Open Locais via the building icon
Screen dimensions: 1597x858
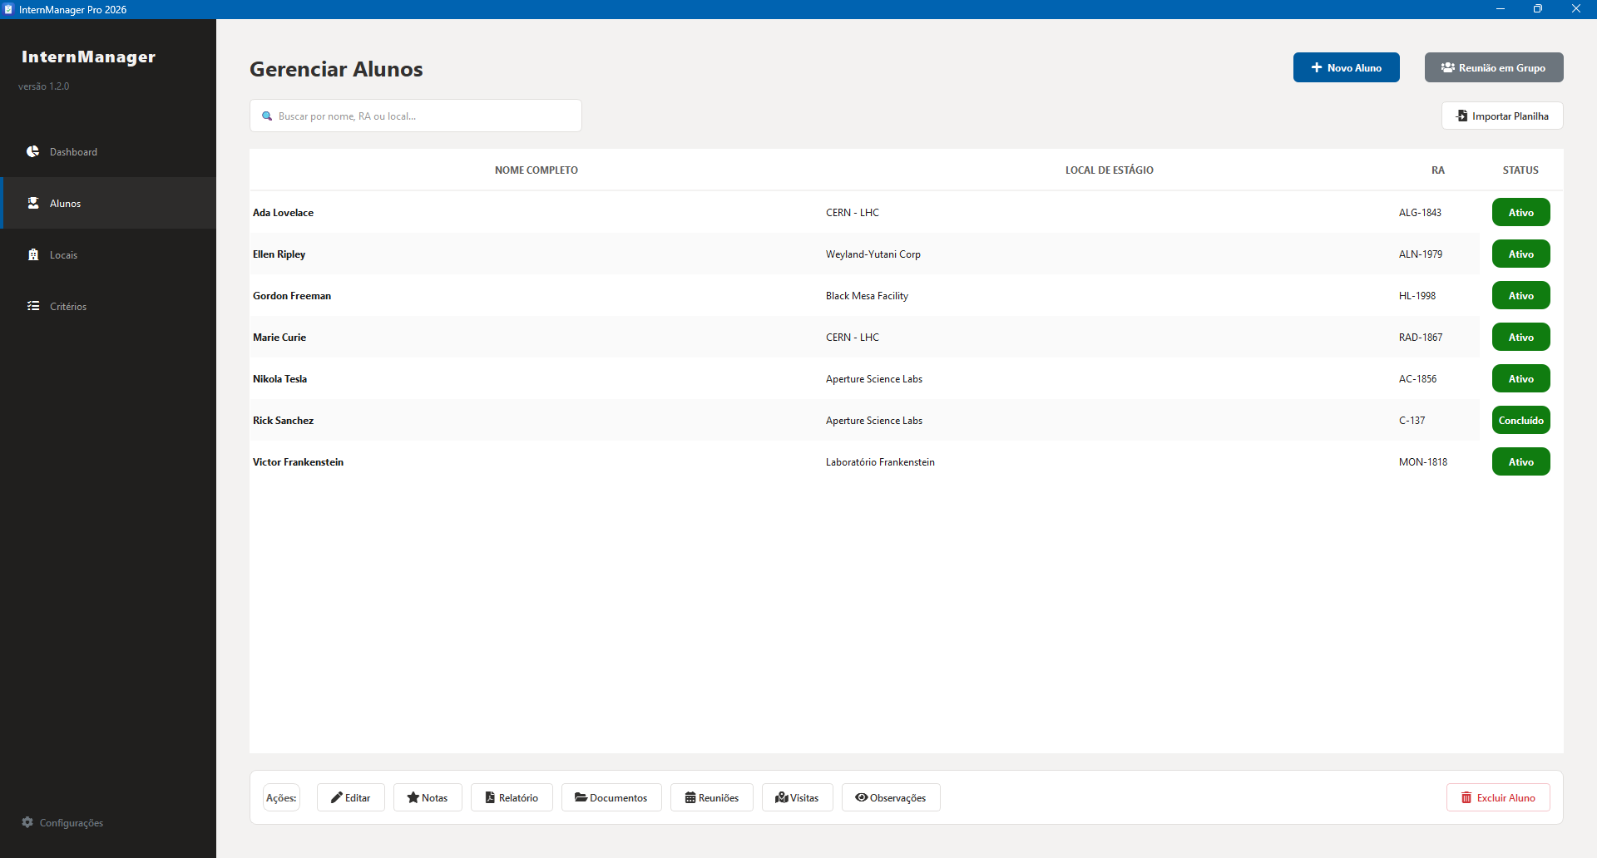click(33, 254)
